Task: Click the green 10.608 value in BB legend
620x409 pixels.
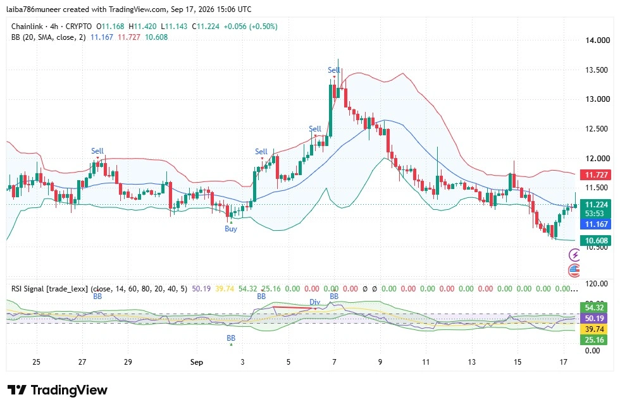Action: (156, 37)
